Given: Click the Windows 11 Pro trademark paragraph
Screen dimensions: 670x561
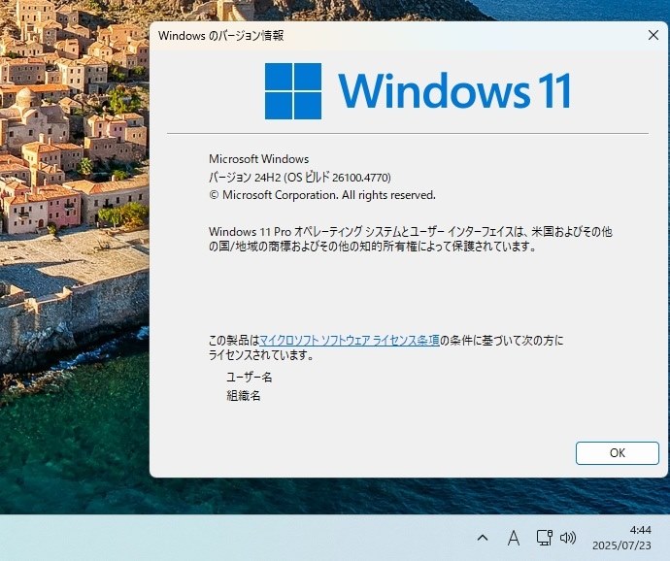Looking at the screenshot, I should click(x=410, y=239).
